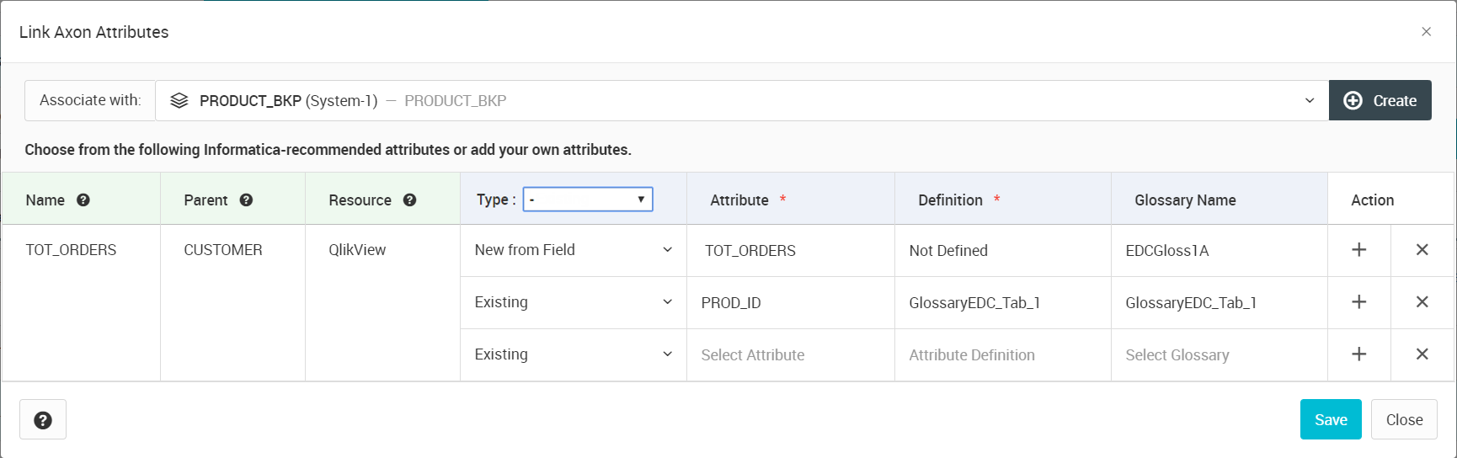Click the PROD_ID attribute field

pyautogui.click(x=791, y=303)
